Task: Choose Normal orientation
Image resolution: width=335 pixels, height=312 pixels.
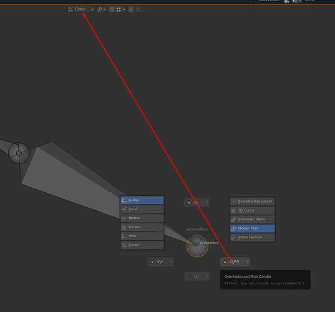Action: 142,218
